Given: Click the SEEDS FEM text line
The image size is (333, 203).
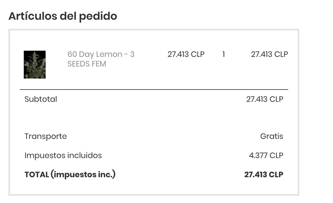Looking at the screenshot, I should pos(87,64).
